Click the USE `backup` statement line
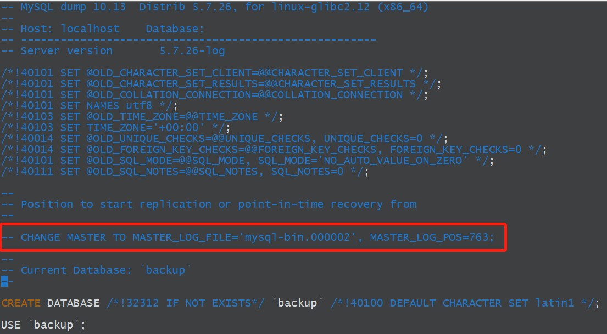This screenshot has height=334, width=607. click(x=43, y=325)
